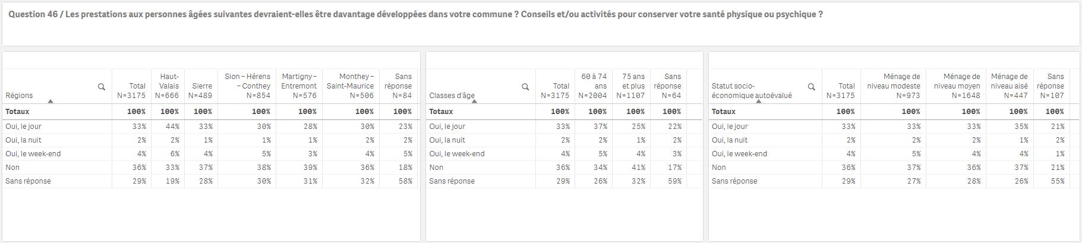Open search icon in Statut socio-économique table

(x=812, y=87)
